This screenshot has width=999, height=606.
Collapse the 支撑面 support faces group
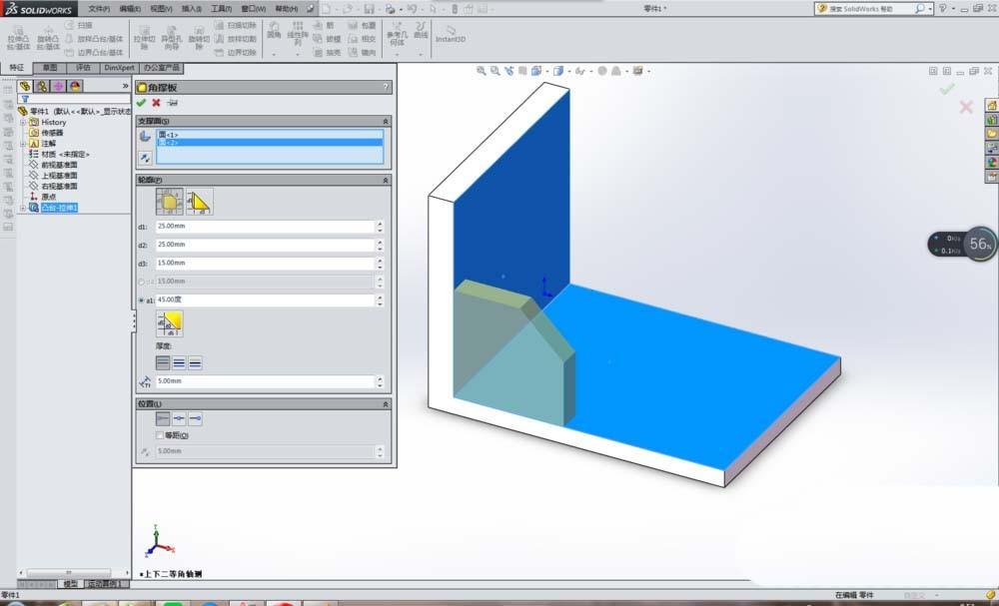(385, 120)
